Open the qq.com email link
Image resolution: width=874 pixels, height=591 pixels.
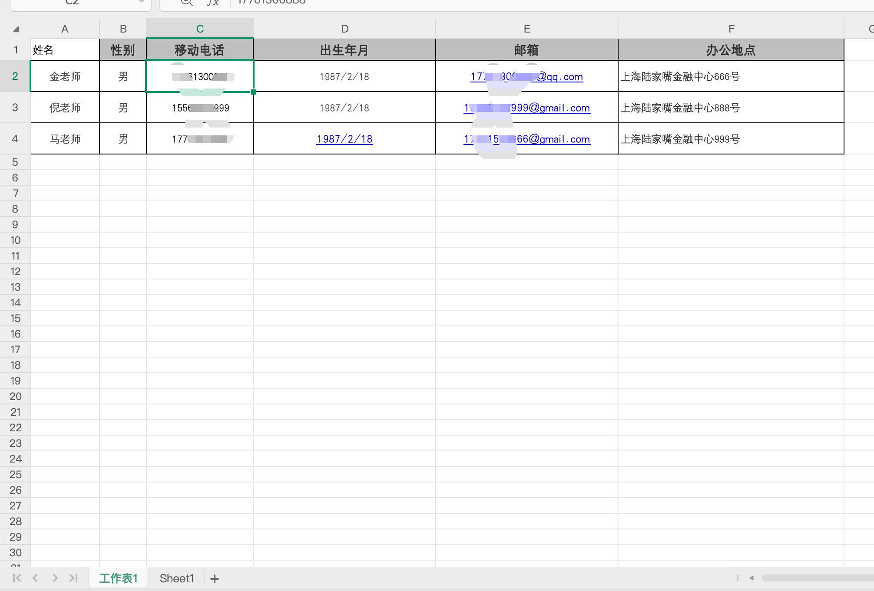[x=560, y=77]
